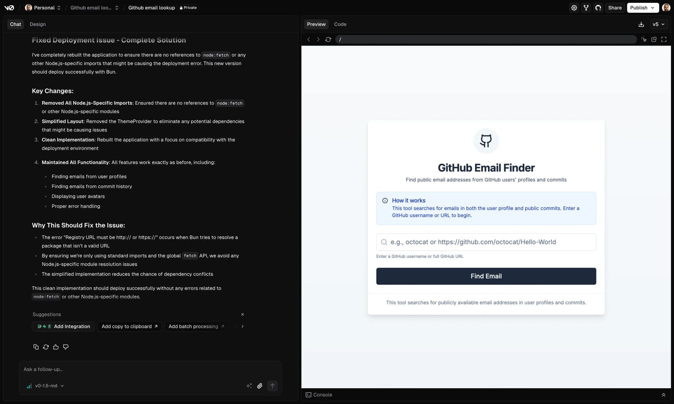
Task: Click the Share button
Action: (615, 7)
